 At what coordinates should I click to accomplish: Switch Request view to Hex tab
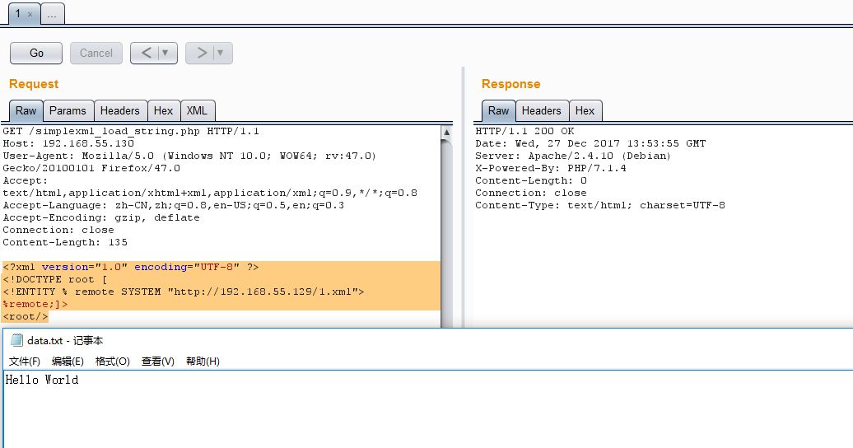coord(163,110)
